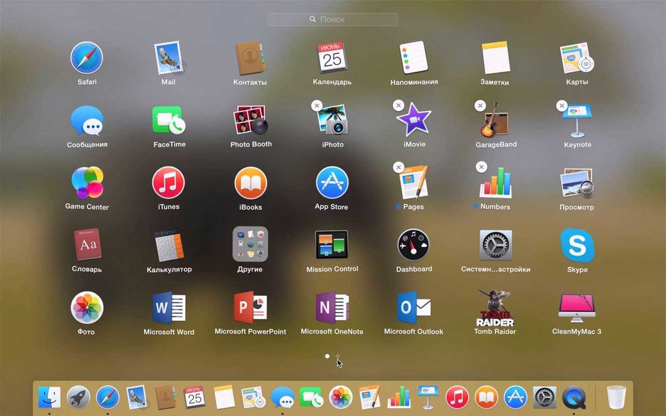Screen dimensions: 666x416
Task: Open Notes from the Dock
Action: (224, 397)
